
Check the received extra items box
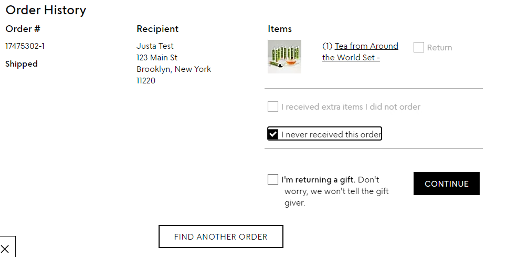click(273, 107)
